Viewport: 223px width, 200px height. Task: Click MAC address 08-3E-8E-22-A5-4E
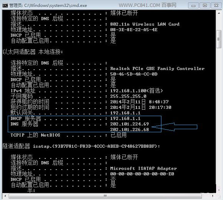pos(134,30)
